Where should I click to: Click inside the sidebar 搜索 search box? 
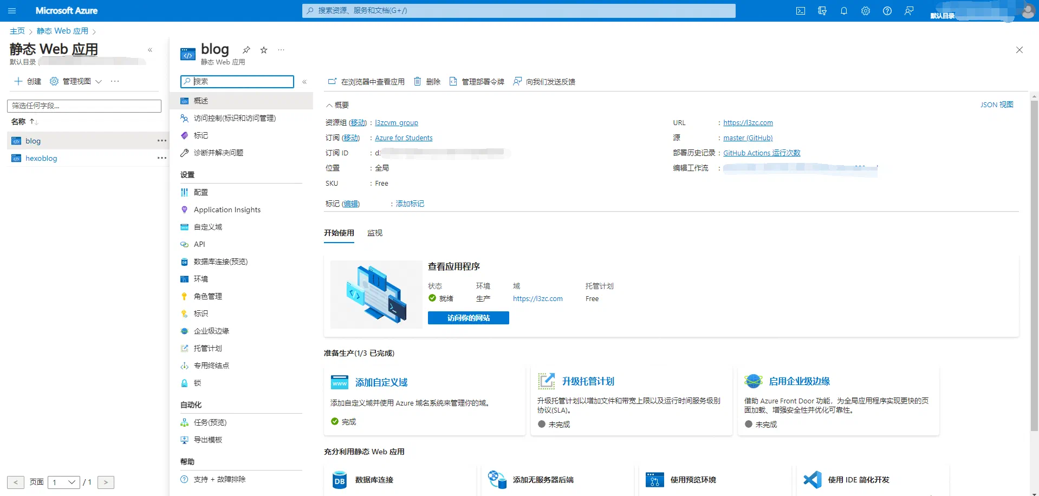[237, 81]
